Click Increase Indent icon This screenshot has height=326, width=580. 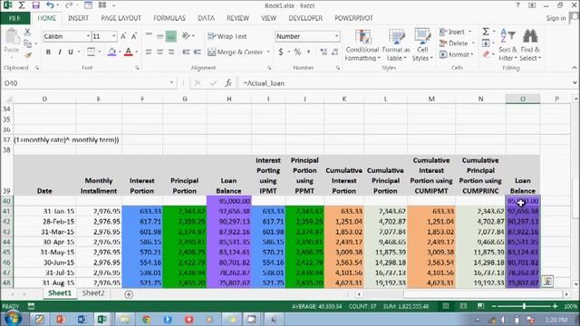click(x=198, y=53)
